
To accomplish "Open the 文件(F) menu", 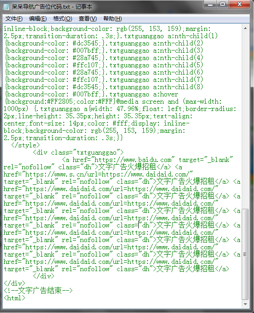I will (14, 19).
